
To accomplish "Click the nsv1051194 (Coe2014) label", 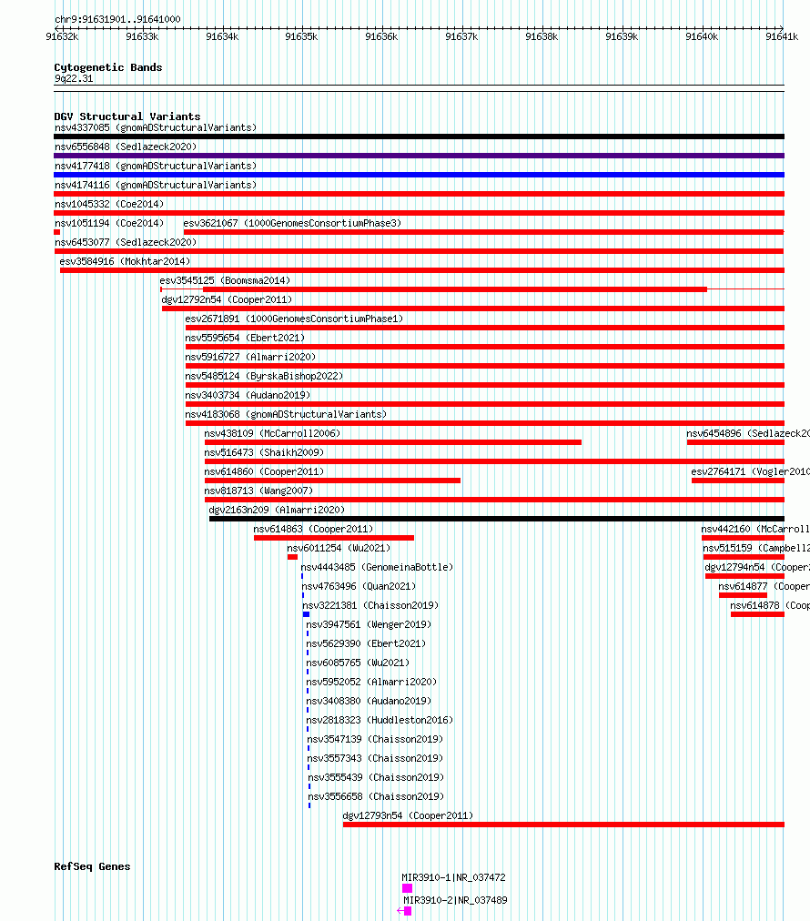I will pyautogui.click(x=109, y=223).
